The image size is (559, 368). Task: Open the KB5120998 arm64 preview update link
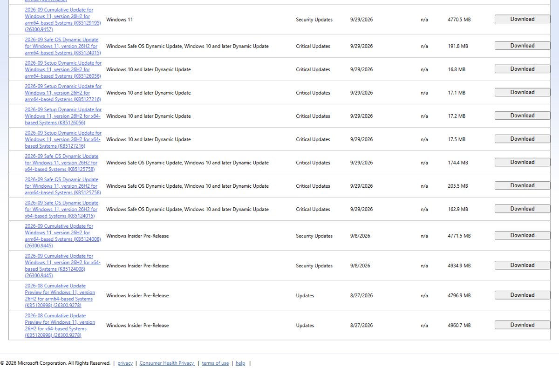60,295
